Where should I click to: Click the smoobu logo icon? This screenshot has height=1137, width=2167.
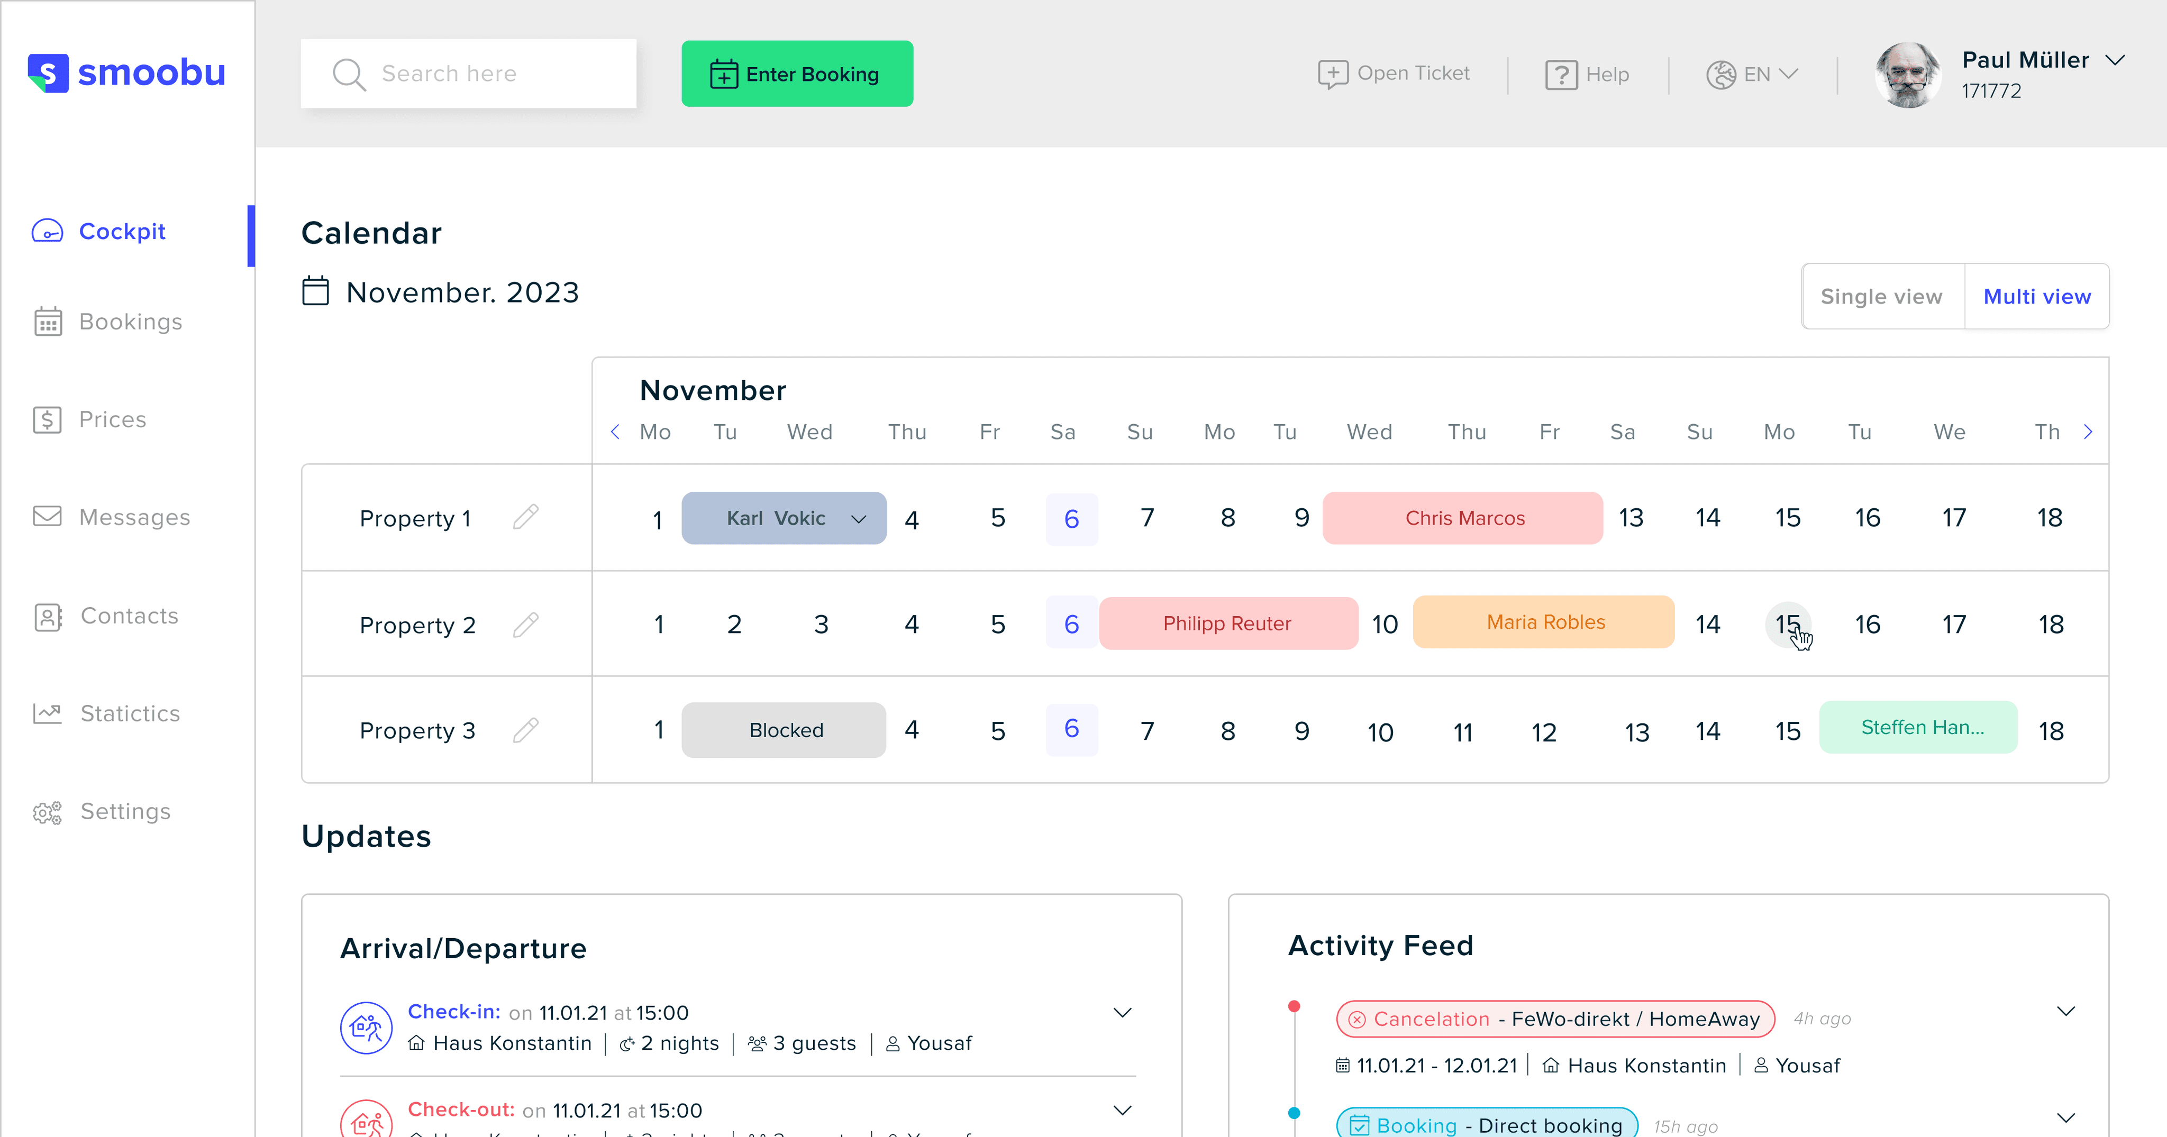[48, 73]
